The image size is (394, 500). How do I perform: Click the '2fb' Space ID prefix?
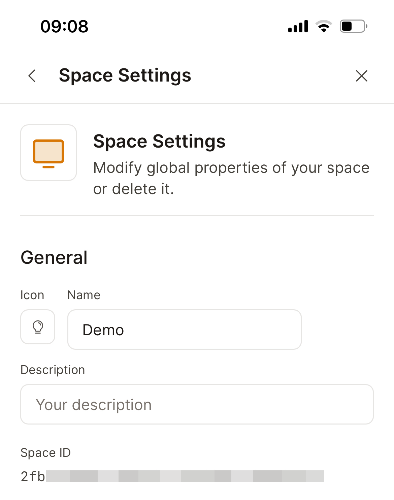[33, 476]
